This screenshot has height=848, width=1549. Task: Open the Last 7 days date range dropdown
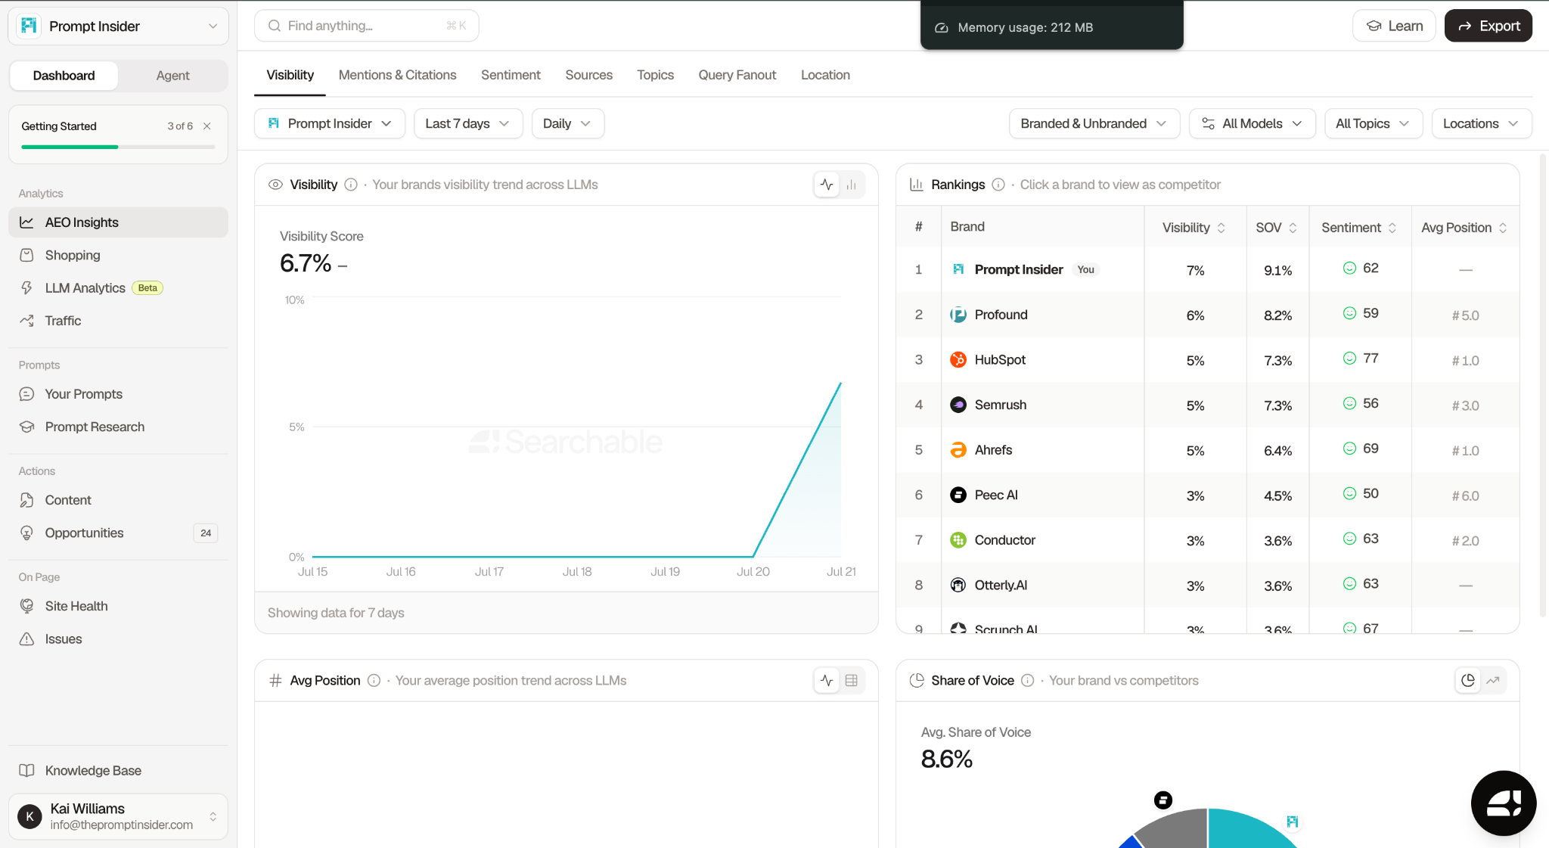468,123
